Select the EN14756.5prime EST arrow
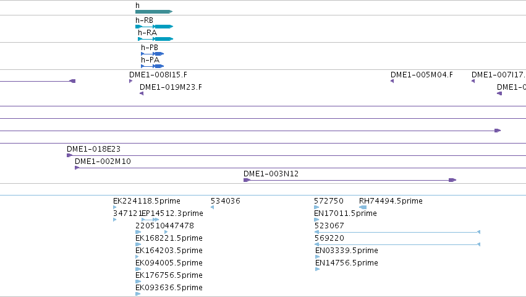Viewport: 526px width, 297px height. (x=317, y=269)
